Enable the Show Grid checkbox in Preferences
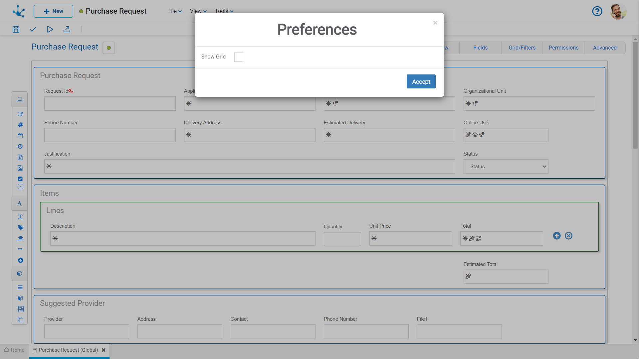This screenshot has width=639, height=359. [x=239, y=57]
